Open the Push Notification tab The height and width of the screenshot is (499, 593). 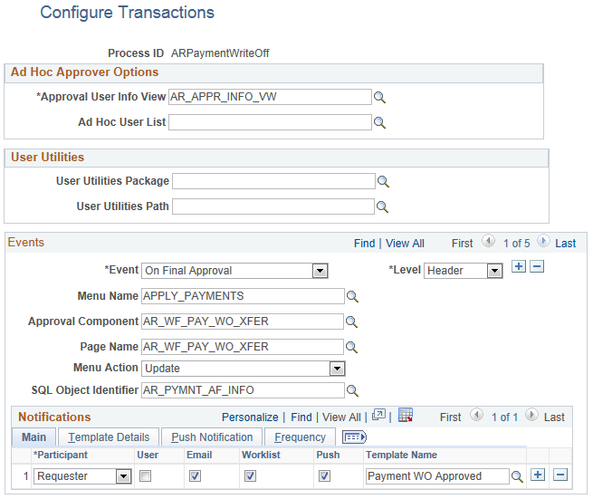(212, 437)
